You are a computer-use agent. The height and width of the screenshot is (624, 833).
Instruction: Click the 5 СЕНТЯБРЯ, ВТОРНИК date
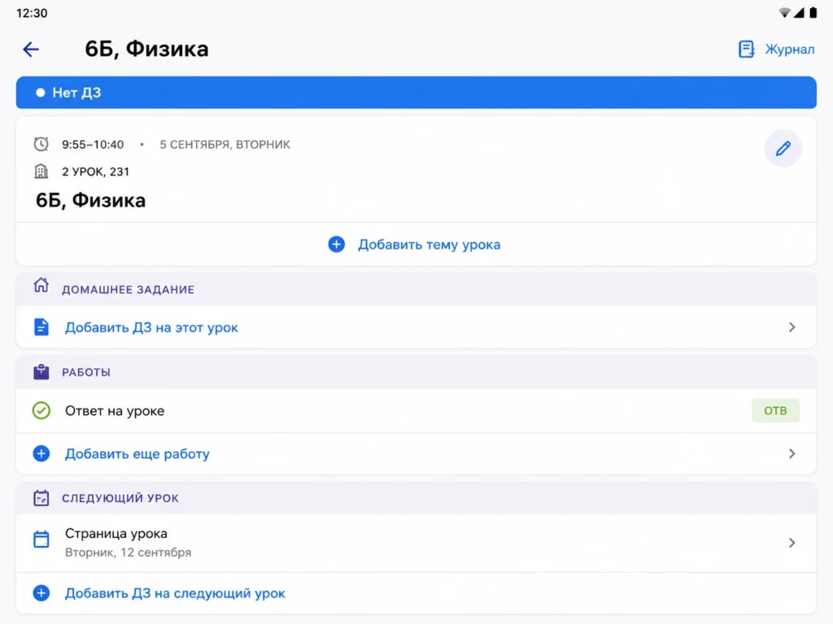click(x=225, y=145)
